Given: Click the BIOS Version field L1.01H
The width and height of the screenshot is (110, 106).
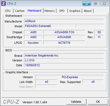Looking at the screenshot, I should click(x=64, y=60).
